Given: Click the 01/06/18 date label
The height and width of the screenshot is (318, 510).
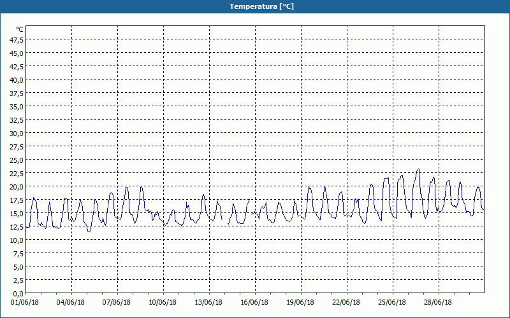Looking at the screenshot, I should (25, 303).
